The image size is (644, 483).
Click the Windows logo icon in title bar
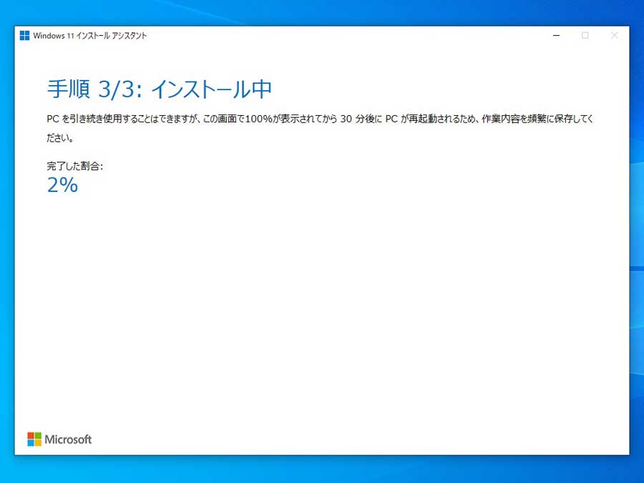click(x=24, y=36)
